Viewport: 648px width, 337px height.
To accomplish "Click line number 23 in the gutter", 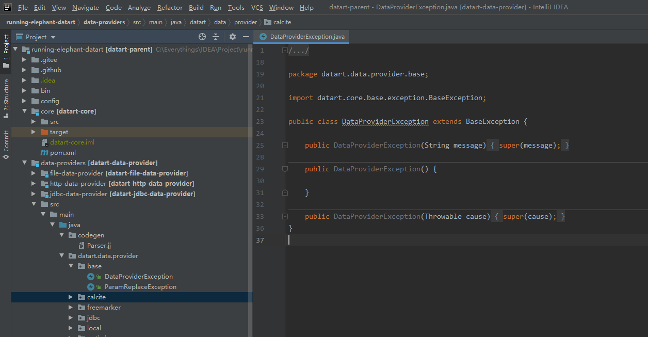I will tap(260, 122).
